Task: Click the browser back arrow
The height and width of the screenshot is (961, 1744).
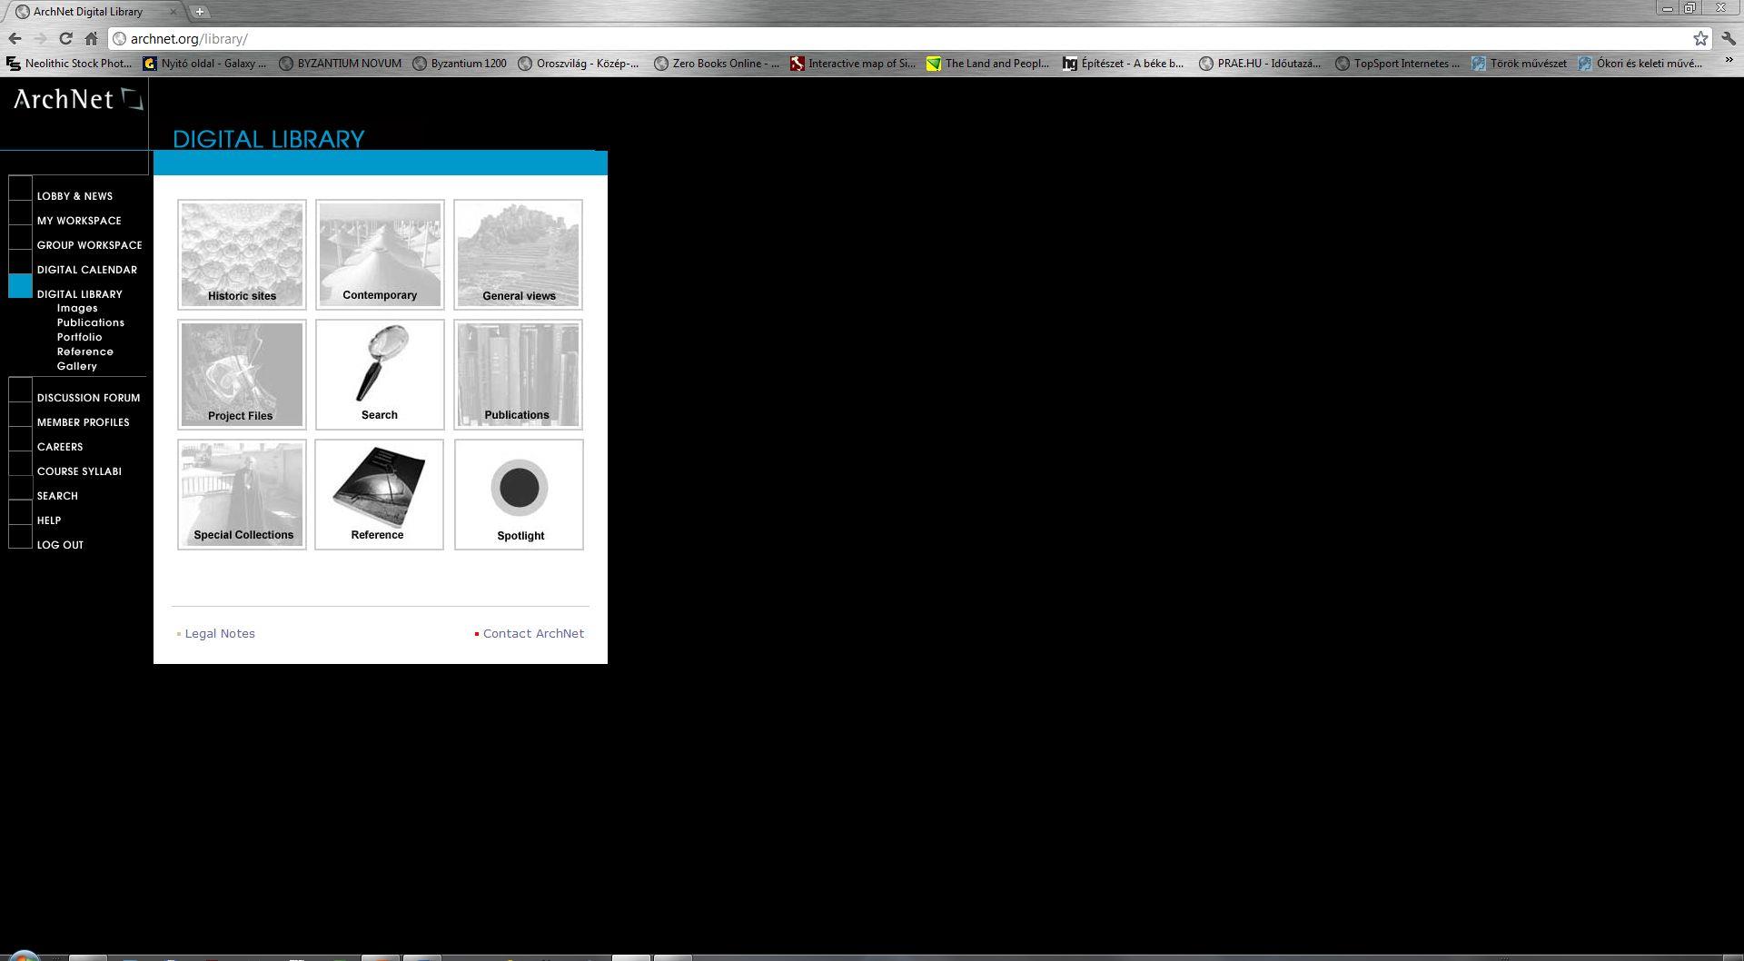Action: pos(15,38)
